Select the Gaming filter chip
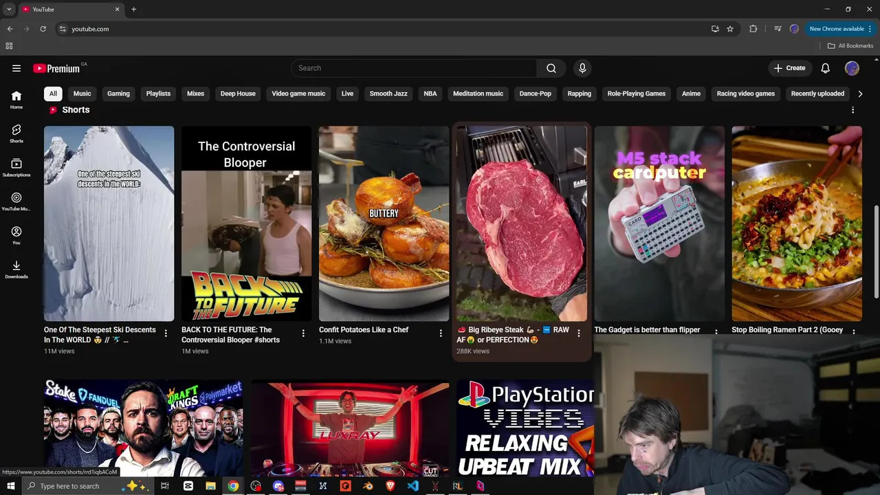 pyautogui.click(x=118, y=93)
